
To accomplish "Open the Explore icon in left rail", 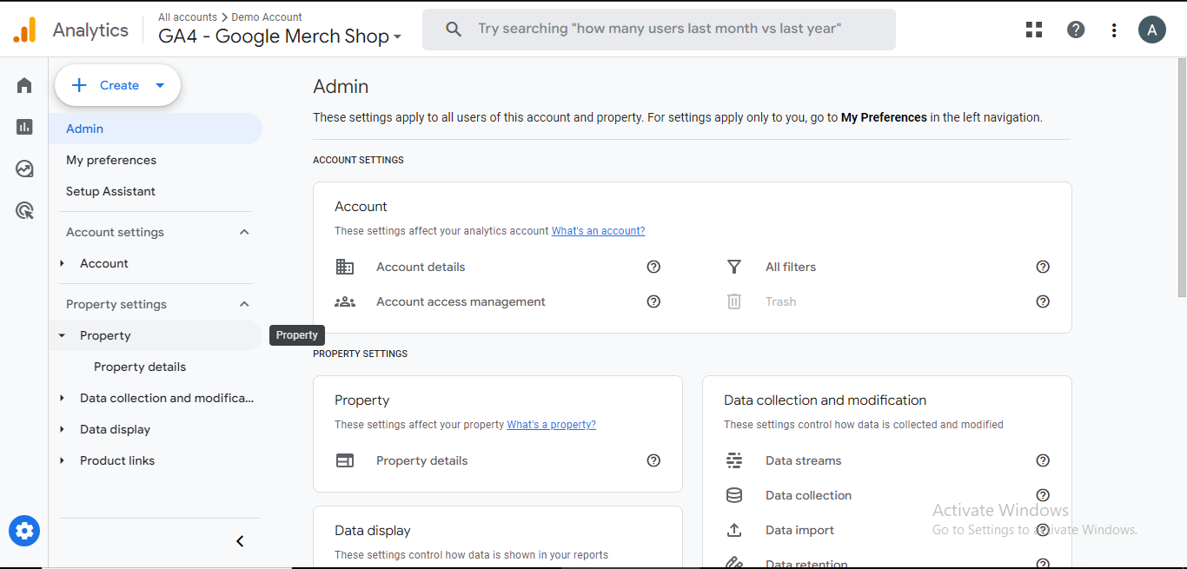I will point(24,169).
